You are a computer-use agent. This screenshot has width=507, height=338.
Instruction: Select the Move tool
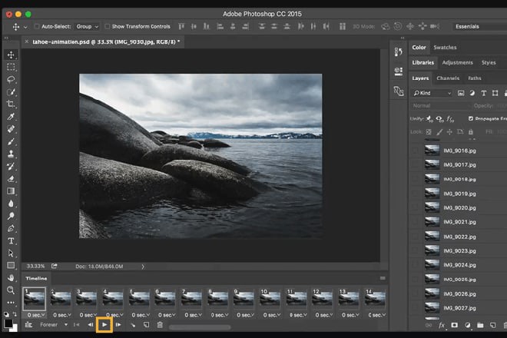[11, 55]
